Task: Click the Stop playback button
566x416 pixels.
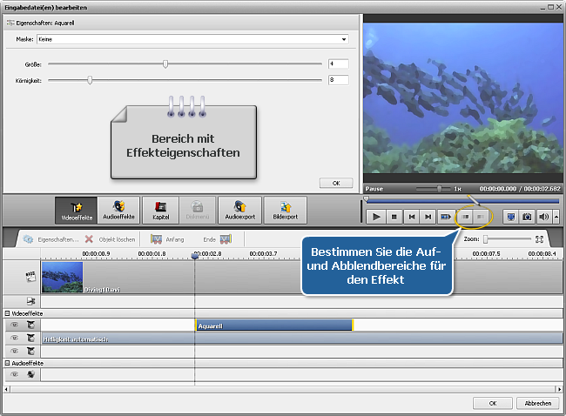Action: tap(394, 216)
